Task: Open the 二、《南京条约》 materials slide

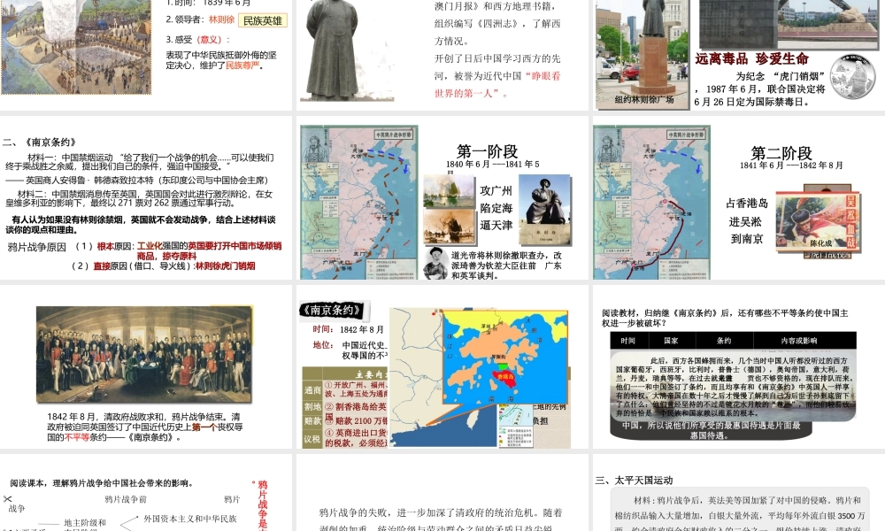Action: pyautogui.click(x=146, y=197)
